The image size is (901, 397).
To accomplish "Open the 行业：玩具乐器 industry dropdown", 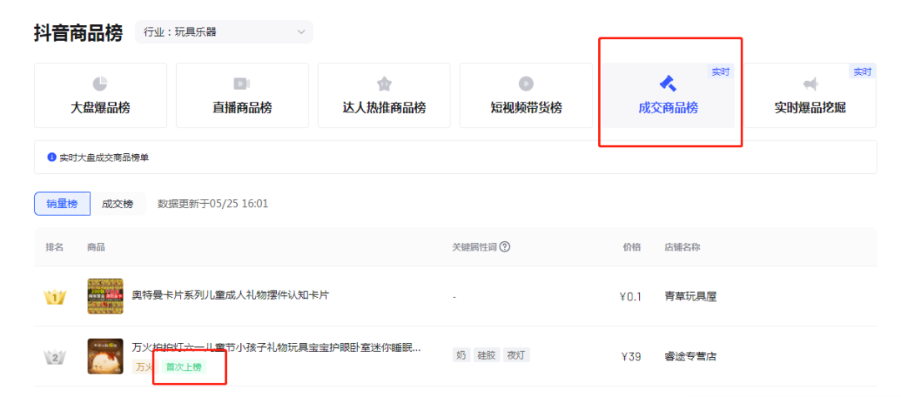I will (x=224, y=32).
